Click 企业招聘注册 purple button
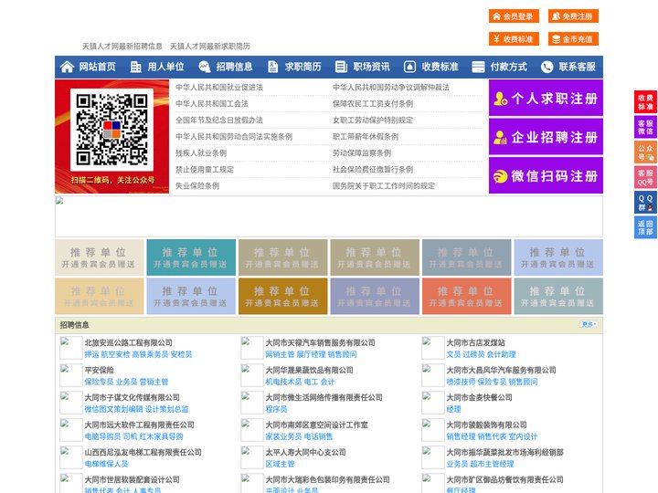 click(546, 137)
